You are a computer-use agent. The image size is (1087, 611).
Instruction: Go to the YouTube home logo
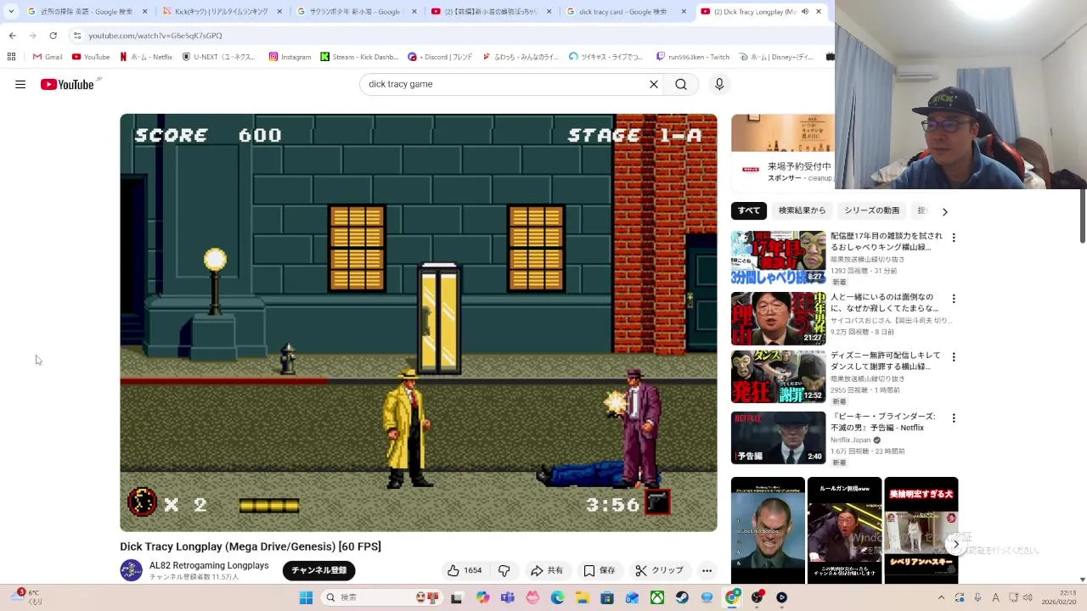point(67,84)
